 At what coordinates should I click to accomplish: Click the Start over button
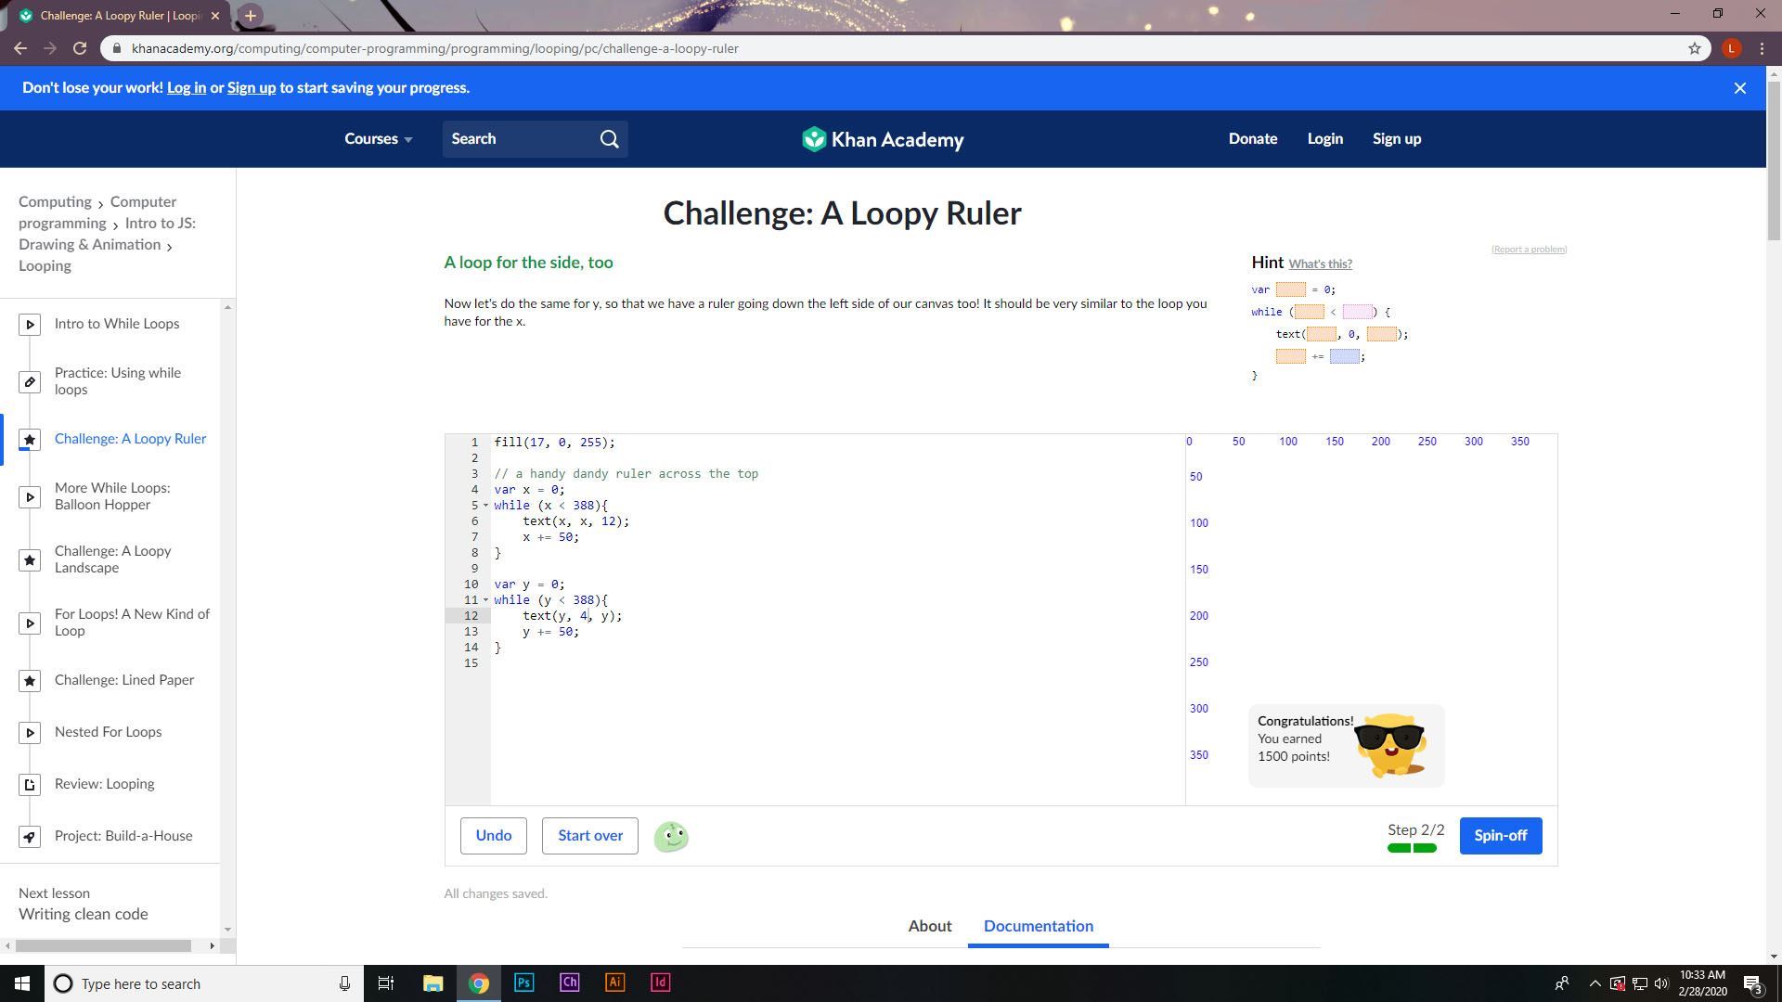(589, 836)
